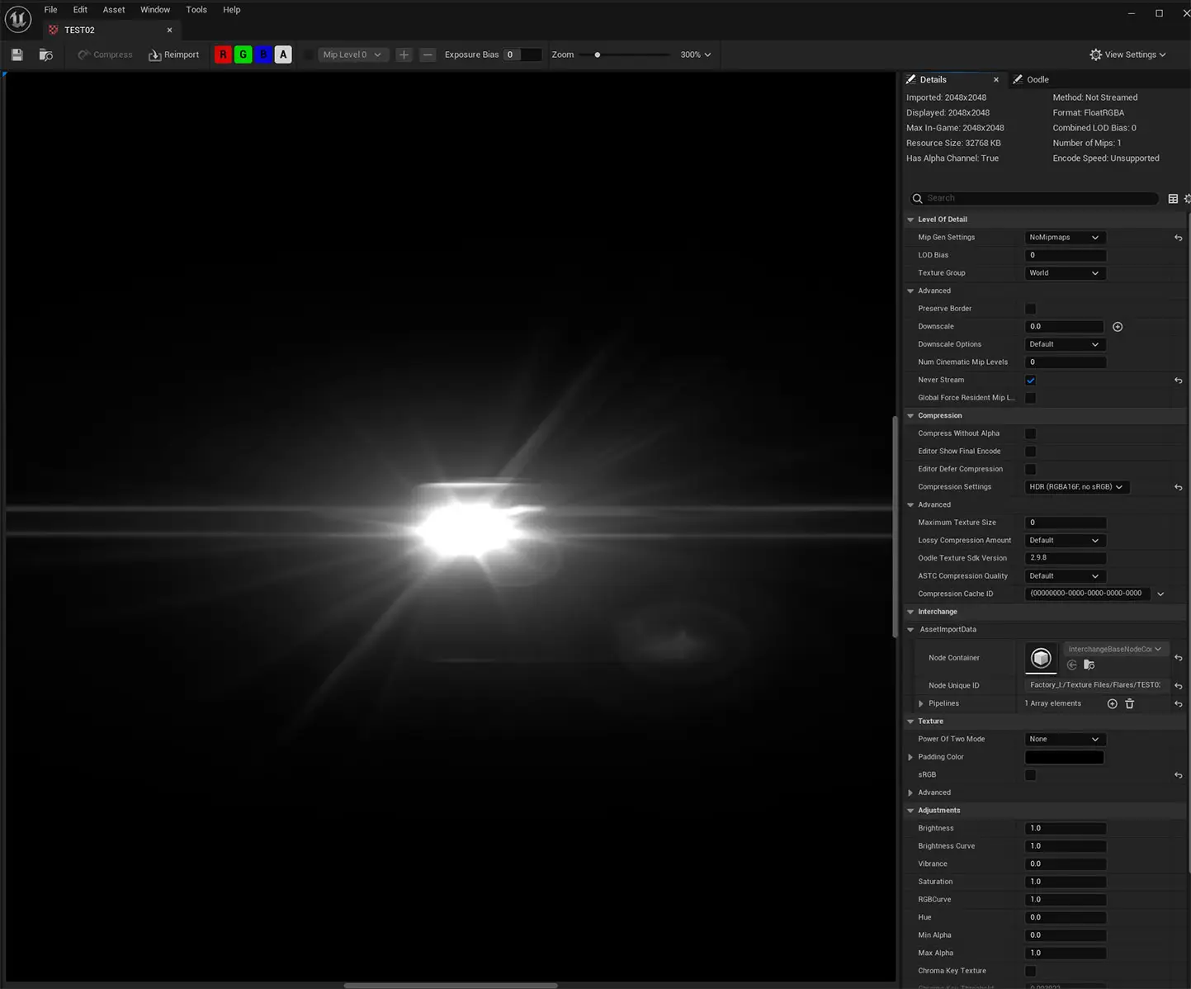Image resolution: width=1191 pixels, height=989 pixels.
Task: Toggle the green channel button
Action: pos(243,54)
